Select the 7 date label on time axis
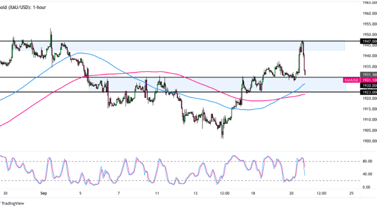Screen dimensions: 377x209 [119, 193]
